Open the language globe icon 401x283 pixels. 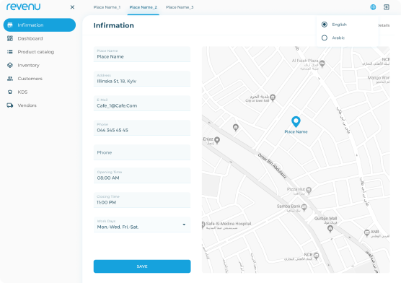pyautogui.click(x=373, y=7)
